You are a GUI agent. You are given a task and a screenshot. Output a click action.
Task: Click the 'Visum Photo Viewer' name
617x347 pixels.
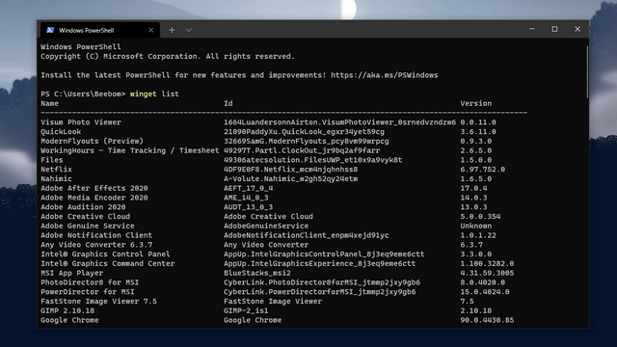(x=81, y=122)
